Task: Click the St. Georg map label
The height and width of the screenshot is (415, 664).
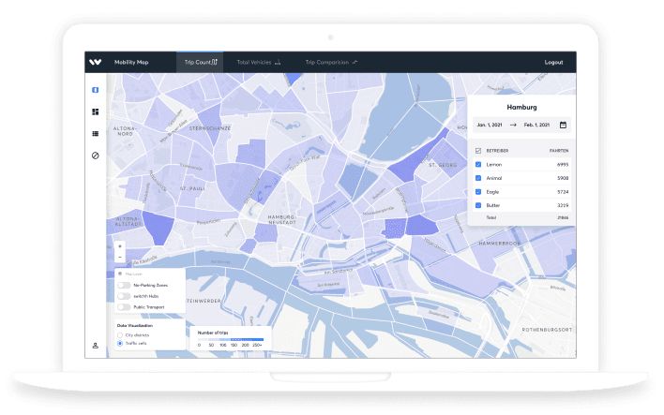Action: 443,165
